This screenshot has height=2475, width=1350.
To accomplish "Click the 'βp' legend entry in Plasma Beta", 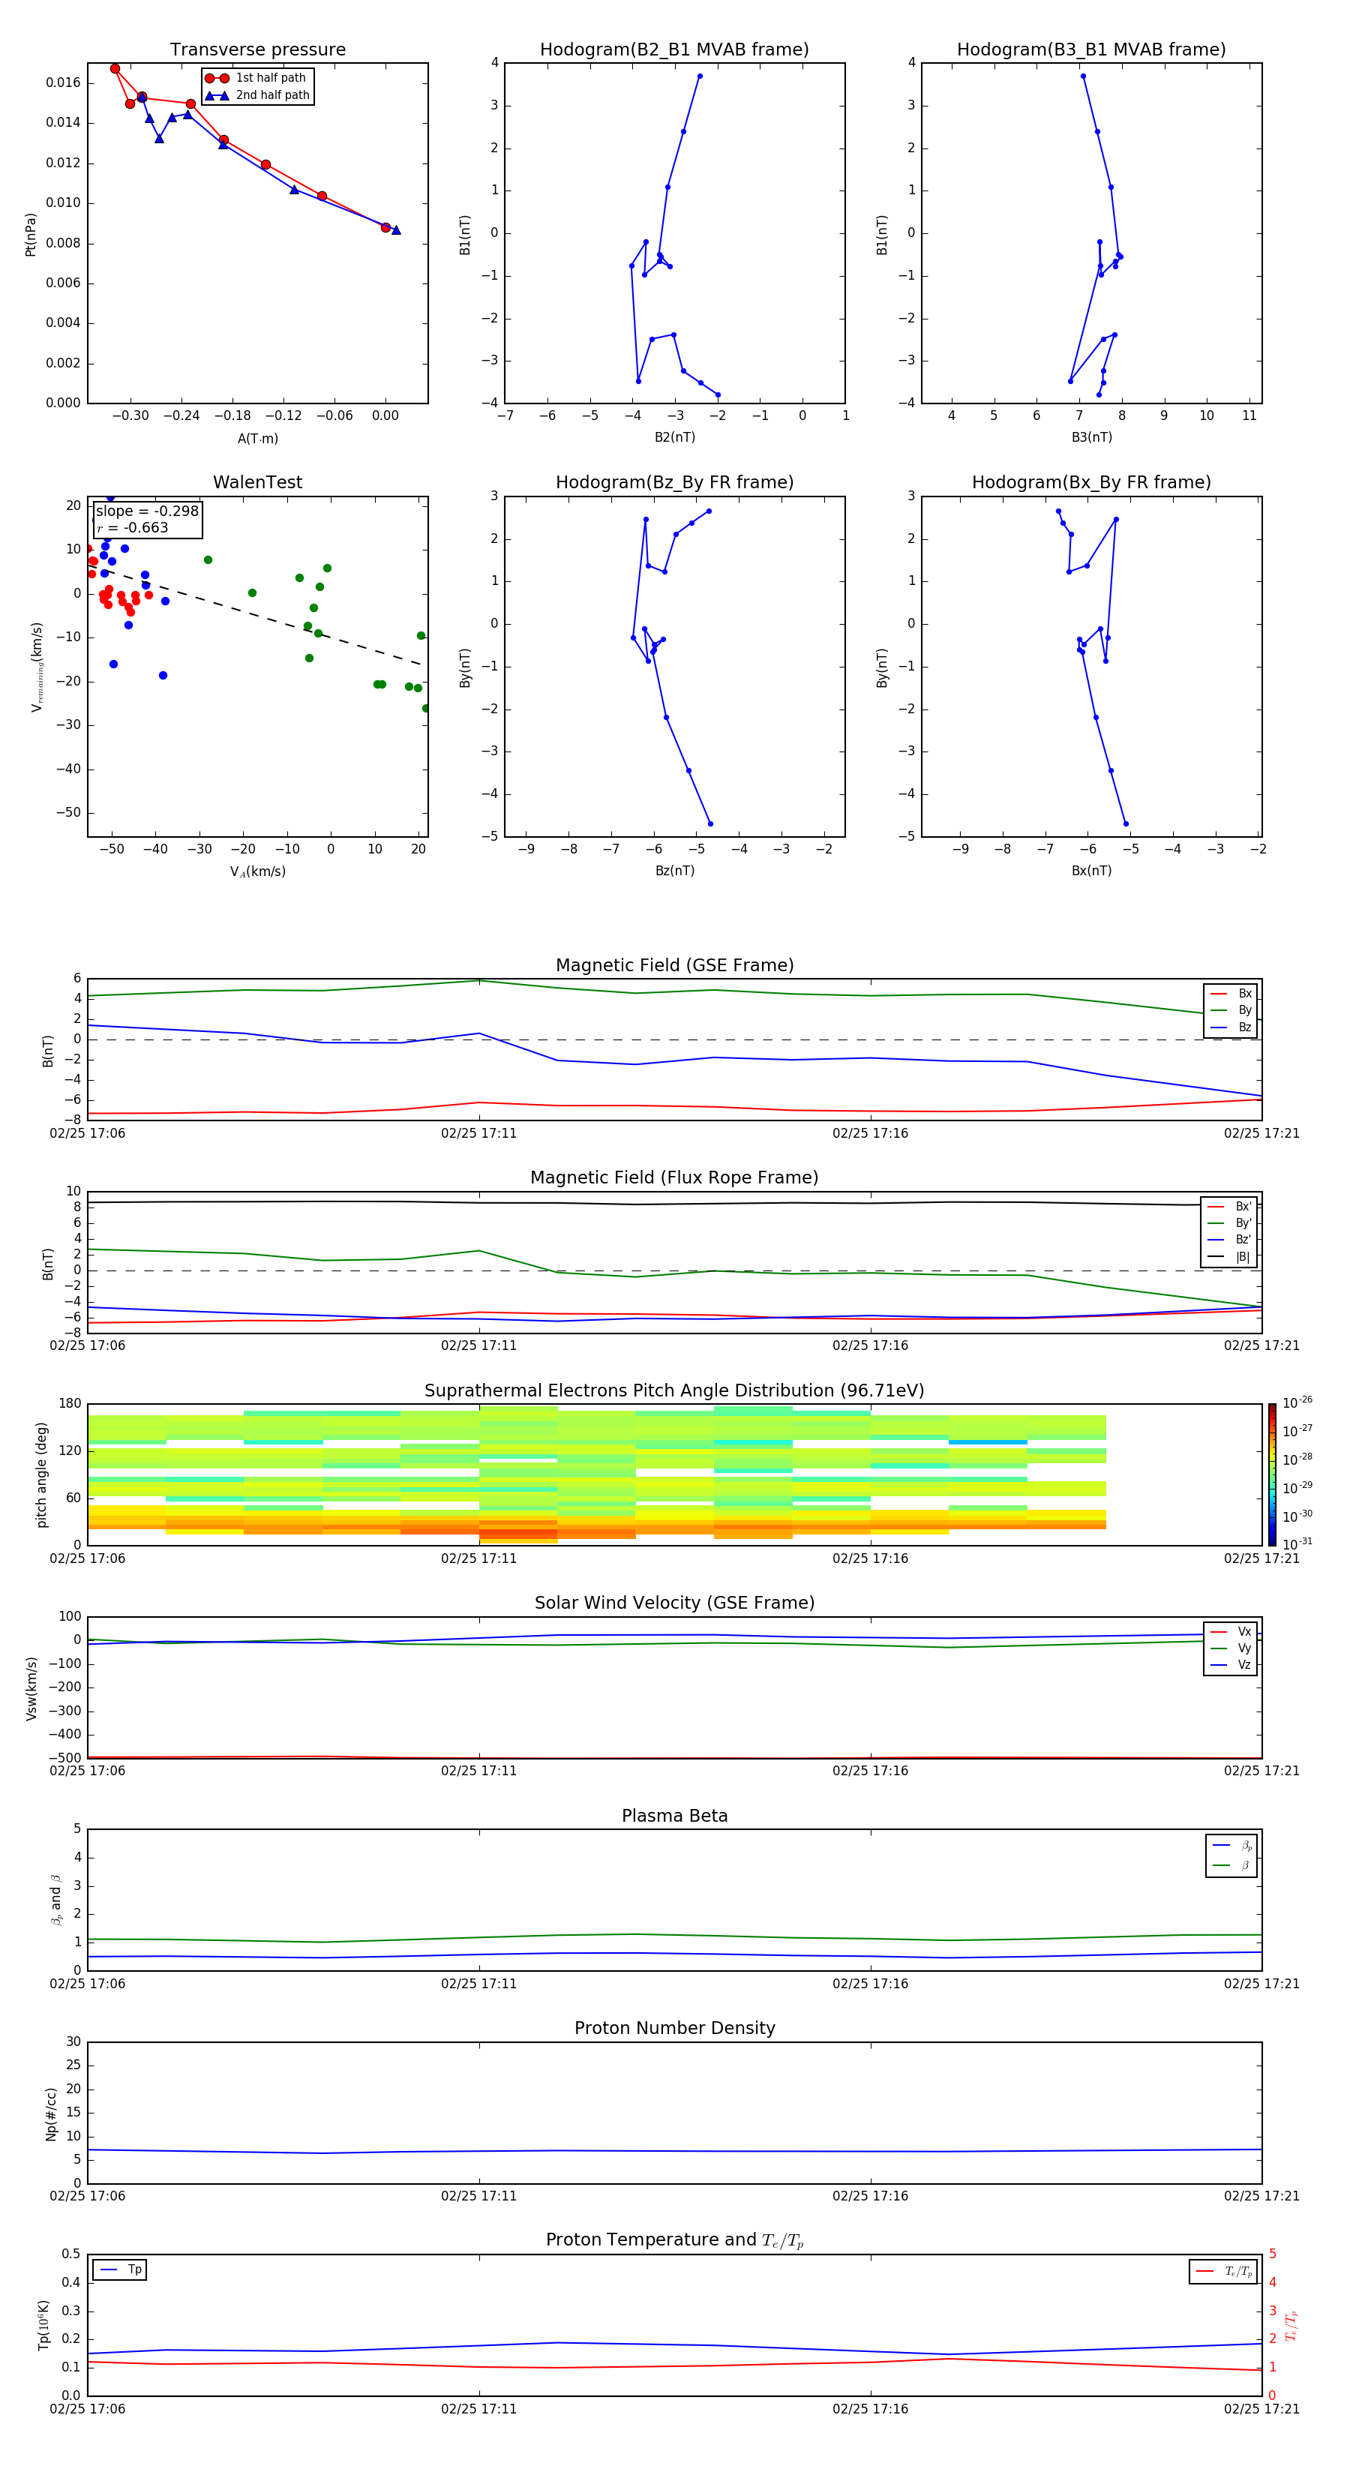I will (1233, 1846).
